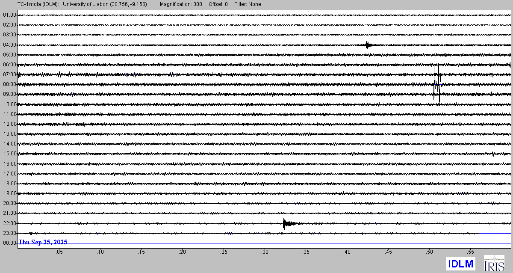Click the :30 minute axis marker

click(264, 252)
